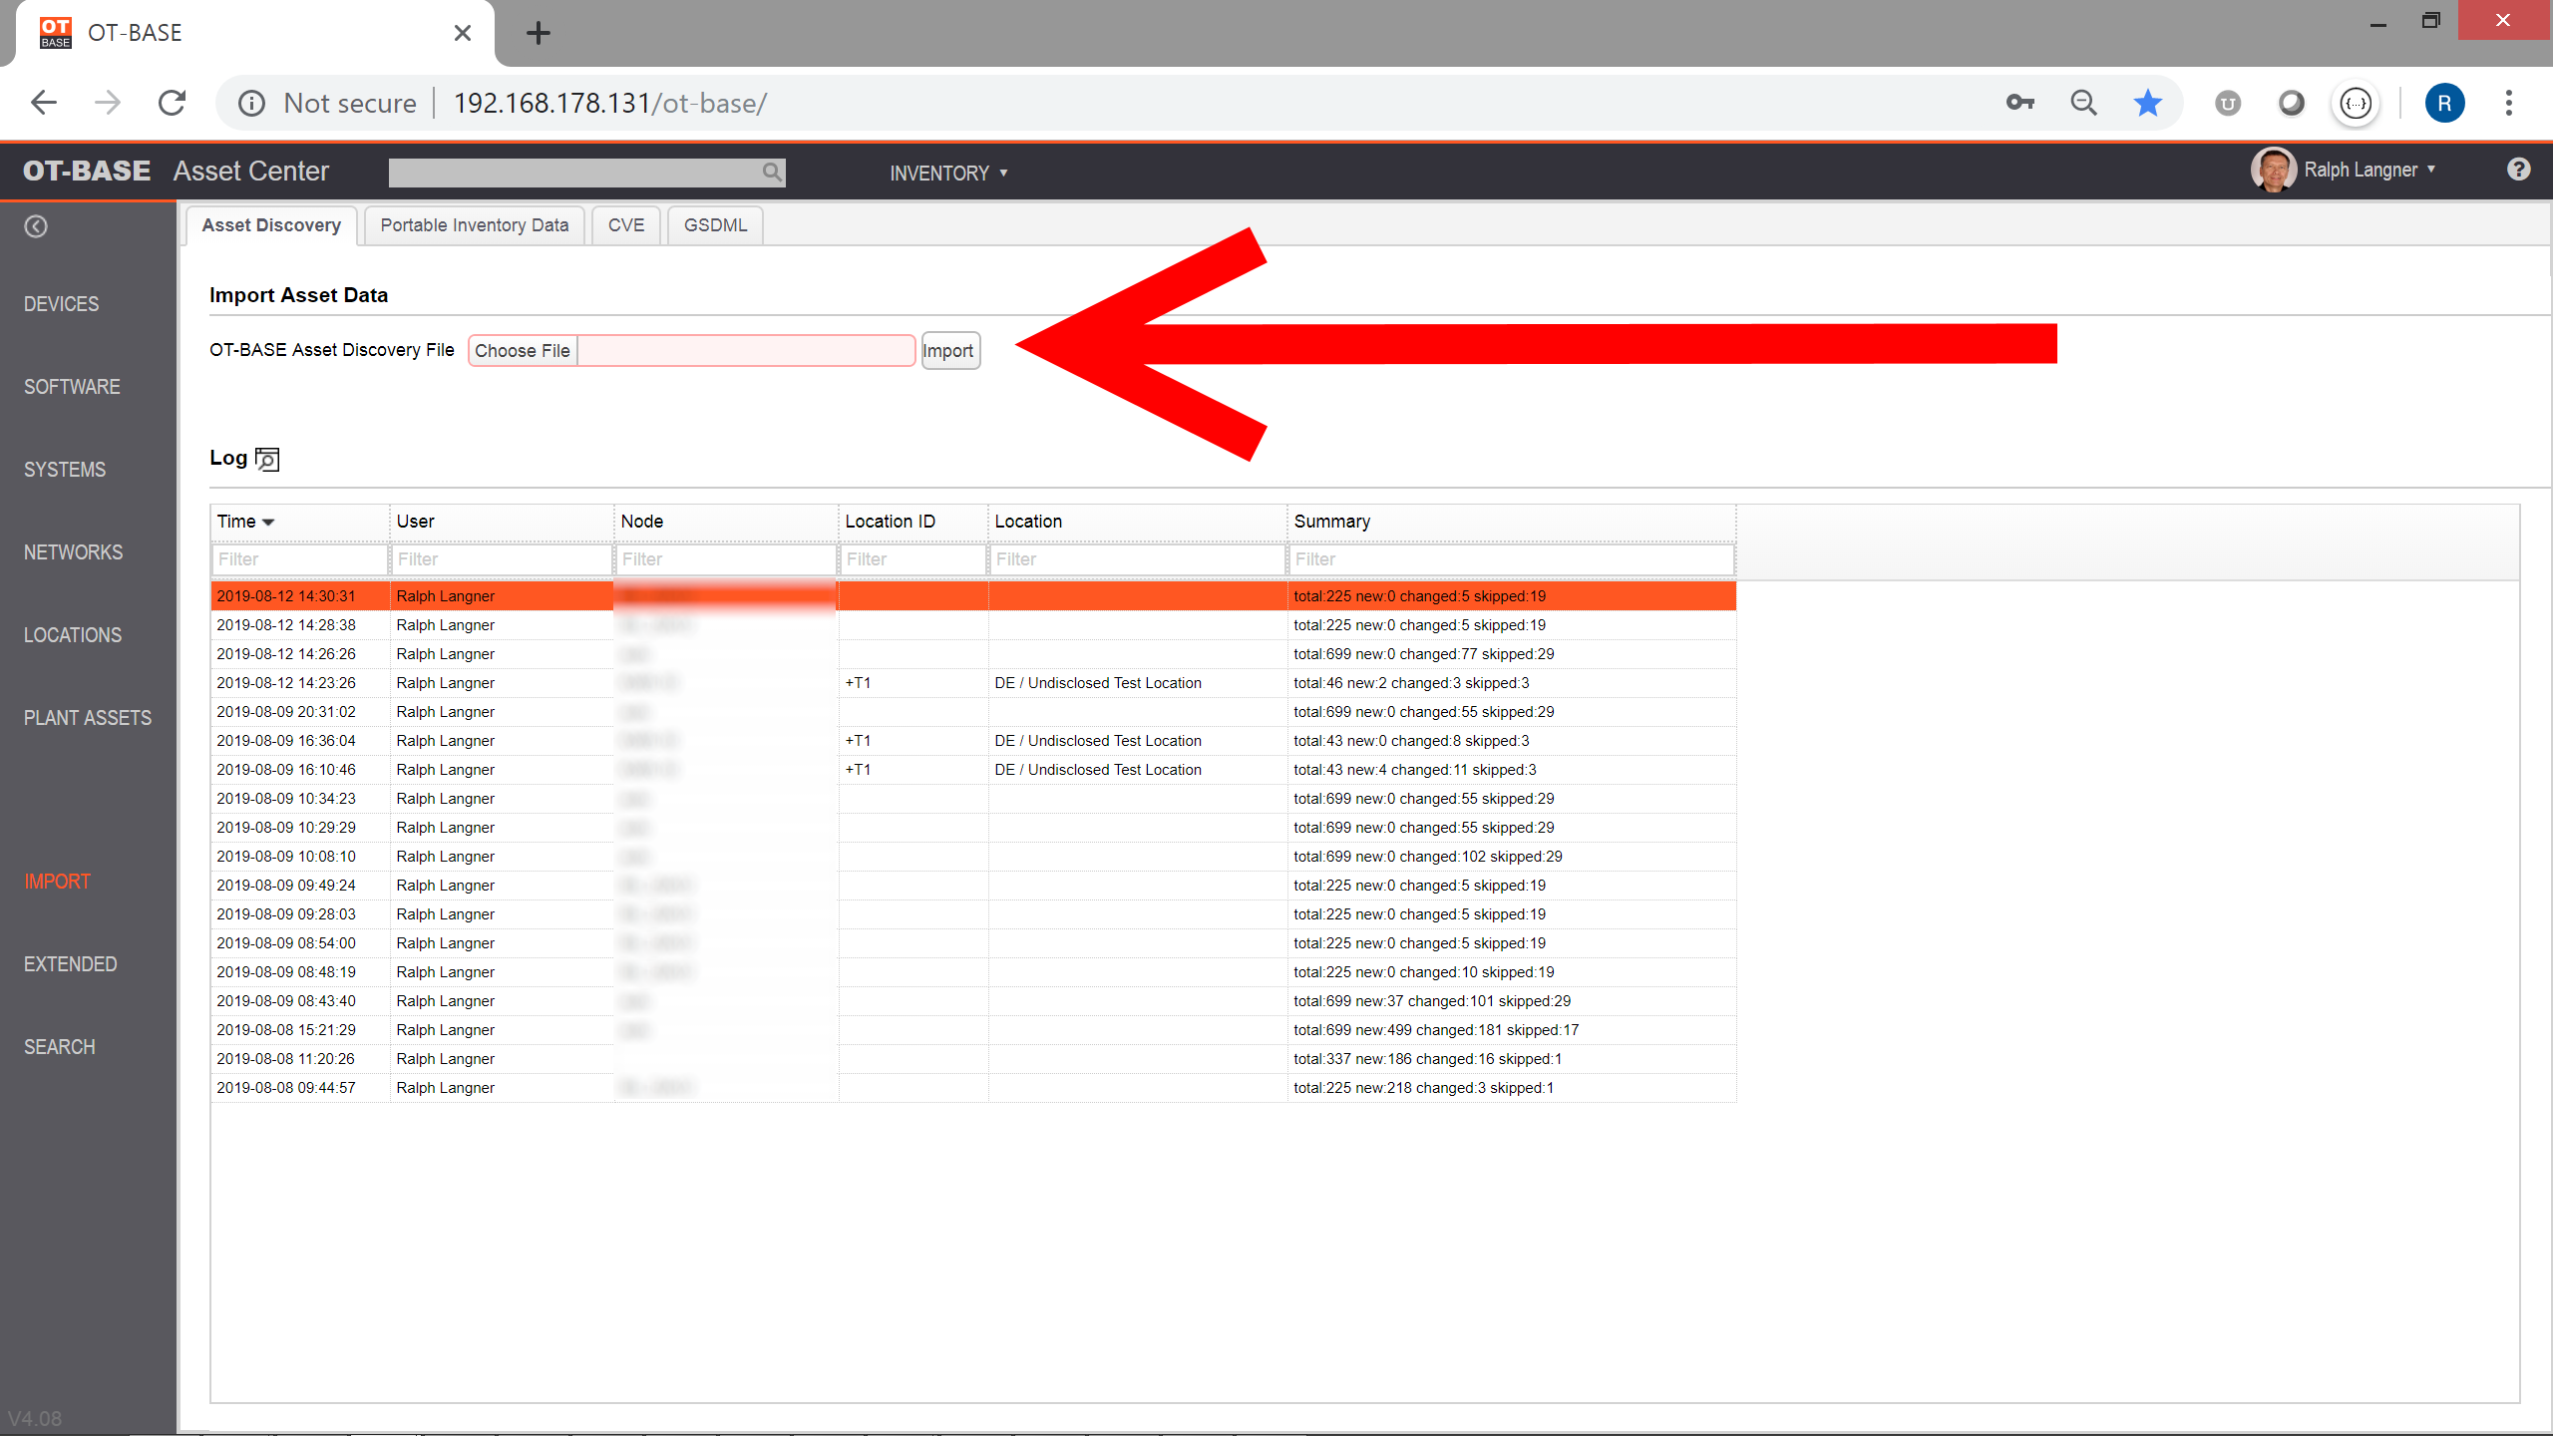
Task: Click the uBlock shield extension icon
Action: (x=2227, y=103)
